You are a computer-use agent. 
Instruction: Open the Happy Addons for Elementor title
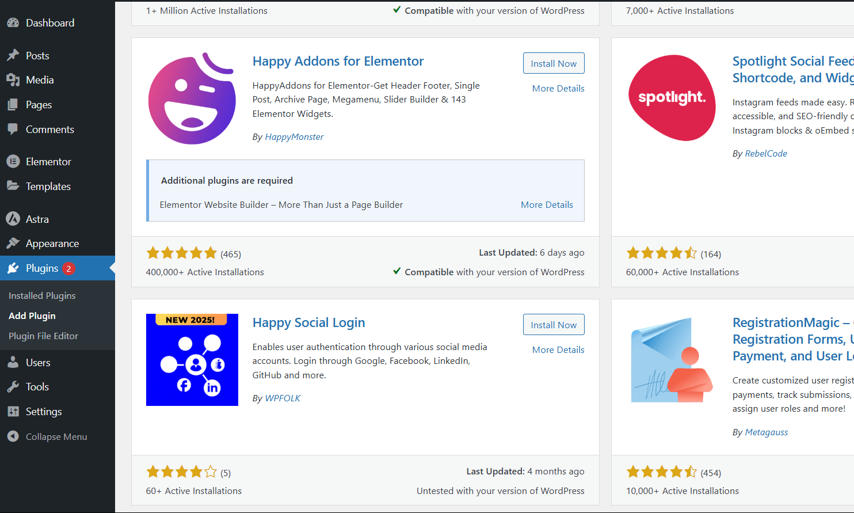[338, 61]
